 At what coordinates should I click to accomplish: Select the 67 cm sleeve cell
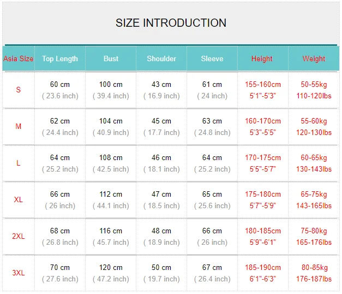point(212,267)
